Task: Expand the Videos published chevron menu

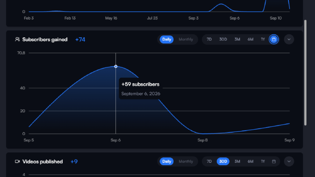Action: point(289,162)
